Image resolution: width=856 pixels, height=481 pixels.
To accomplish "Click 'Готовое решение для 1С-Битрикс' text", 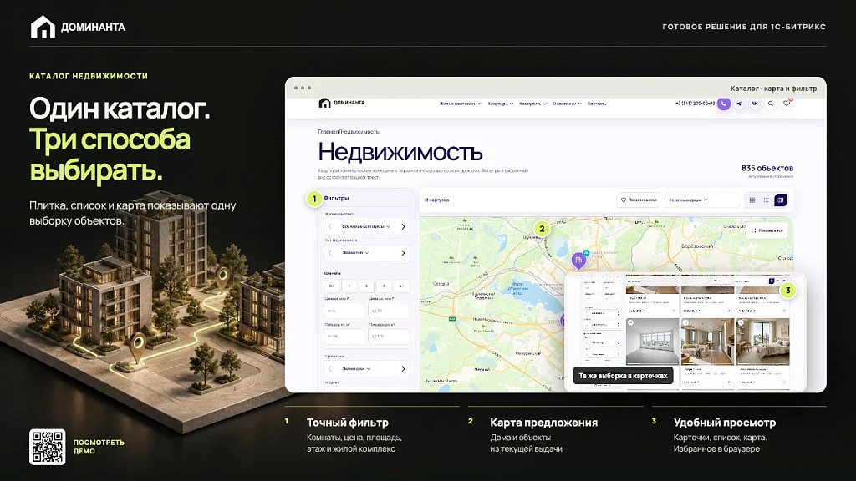I will [744, 27].
